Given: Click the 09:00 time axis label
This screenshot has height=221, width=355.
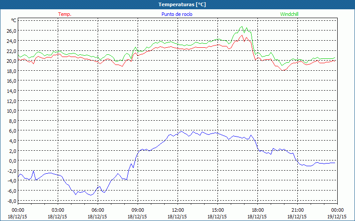Looking at the screenshot, I should point(138,210).
